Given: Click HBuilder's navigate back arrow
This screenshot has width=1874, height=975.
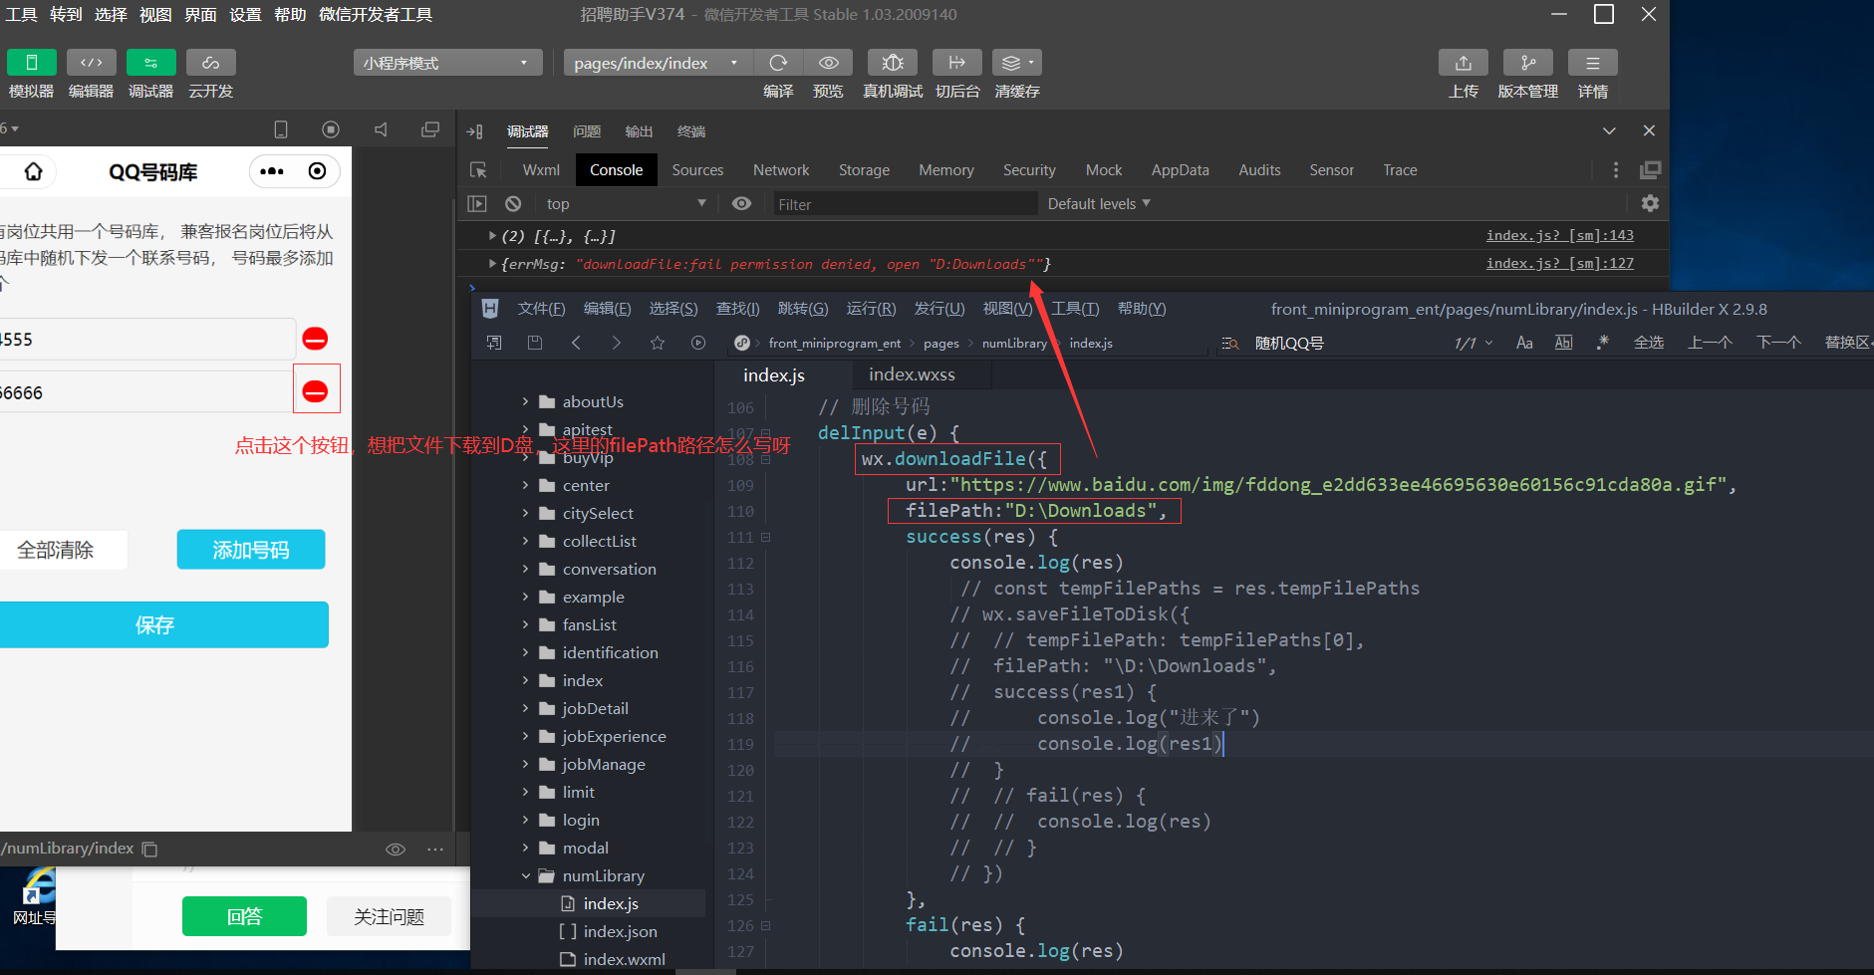Looking at the screenshot, I should tap(576, 343).
